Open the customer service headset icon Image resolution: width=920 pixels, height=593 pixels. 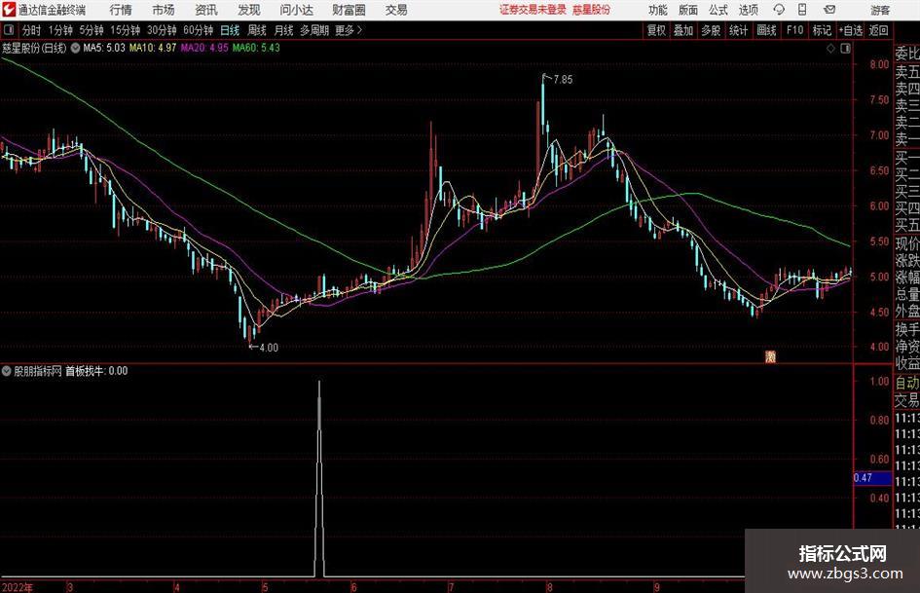[779, 10]
